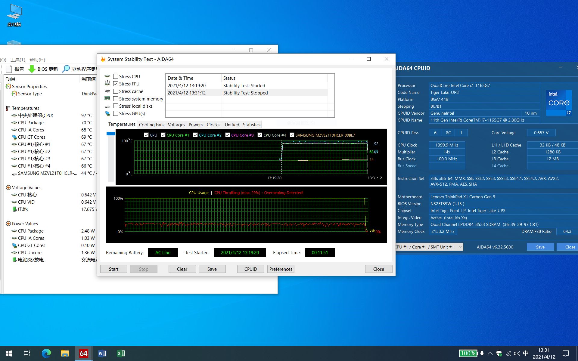Image resolution: width=578 pixels, height=361 pixels.
Task: Open Word from the taskbar
Action: [x=102, y=353]
